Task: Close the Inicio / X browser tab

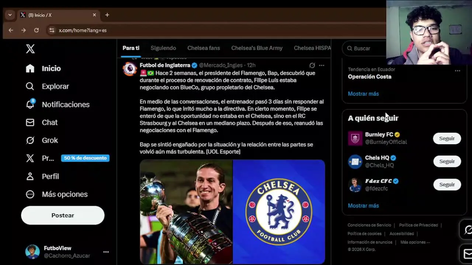Action: click(94, 15)
